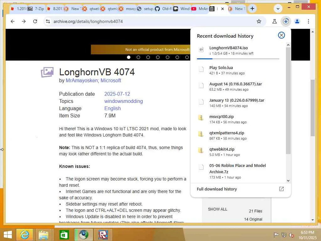Switch to the qtxml tab
321x241 pixels.
pos(109,9)
